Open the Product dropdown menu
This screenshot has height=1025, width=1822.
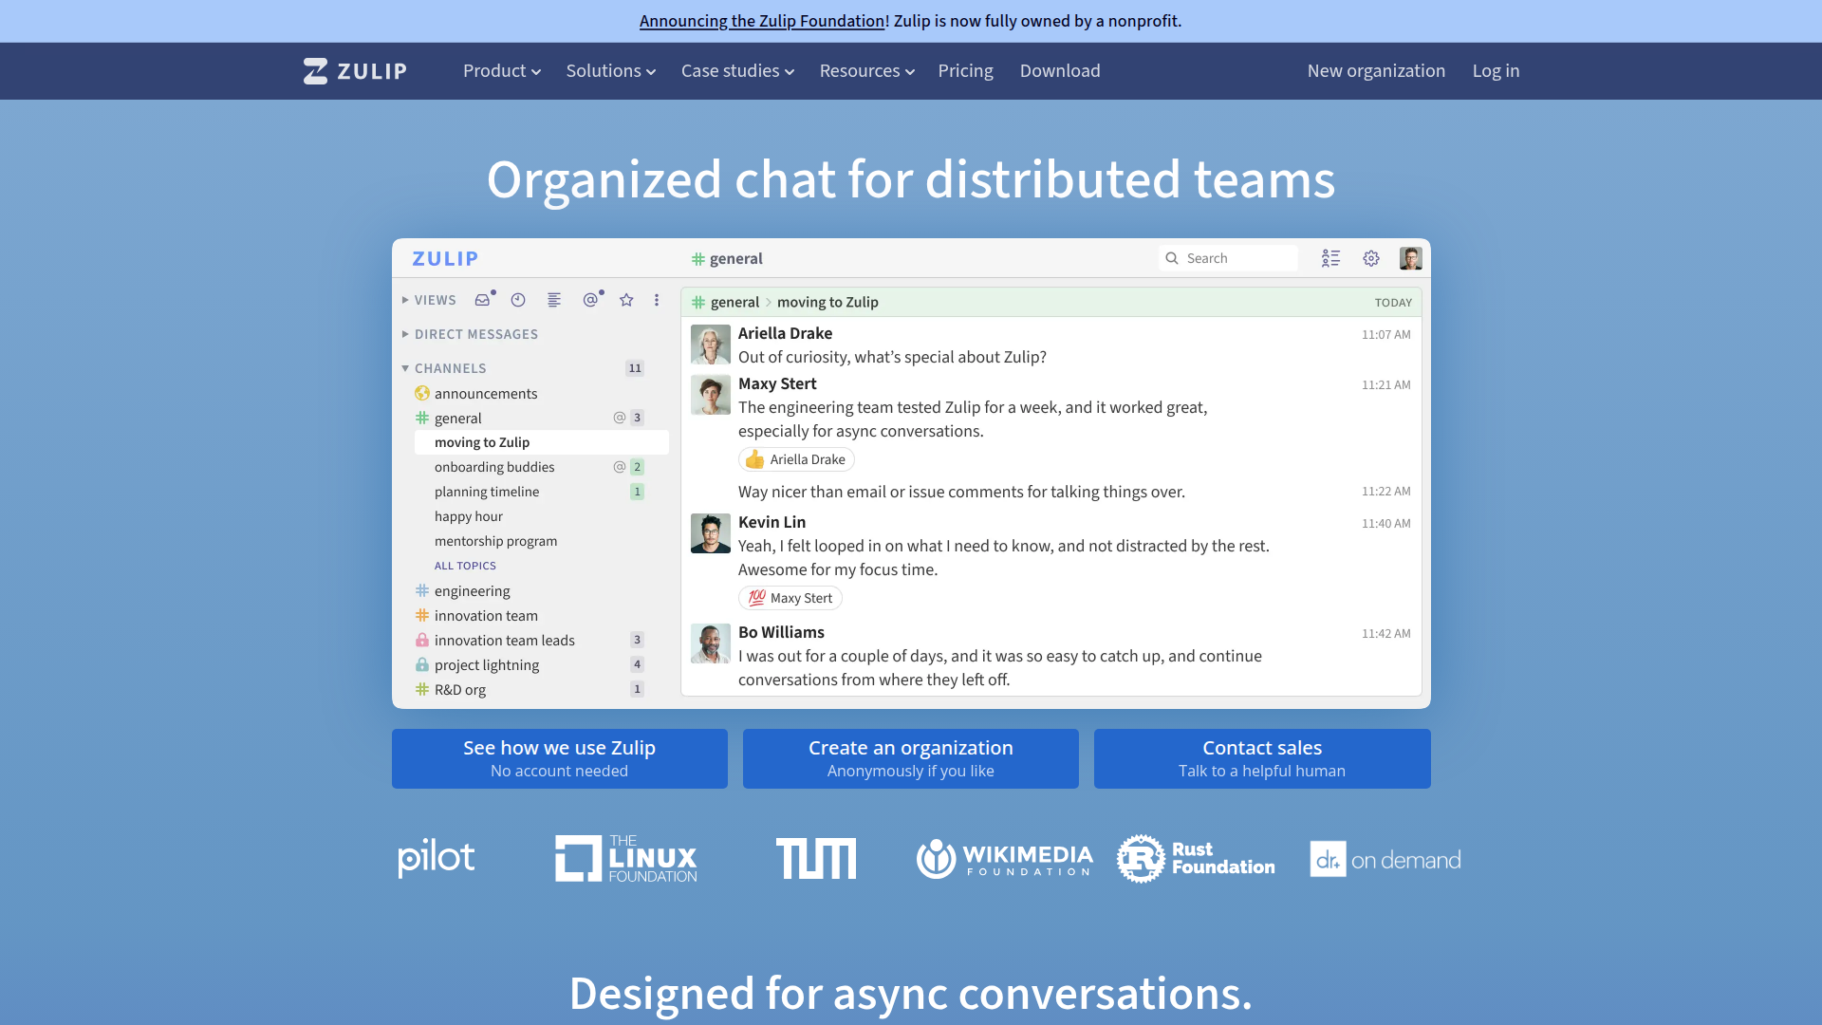pyautogui.click(x=501, y=71)
